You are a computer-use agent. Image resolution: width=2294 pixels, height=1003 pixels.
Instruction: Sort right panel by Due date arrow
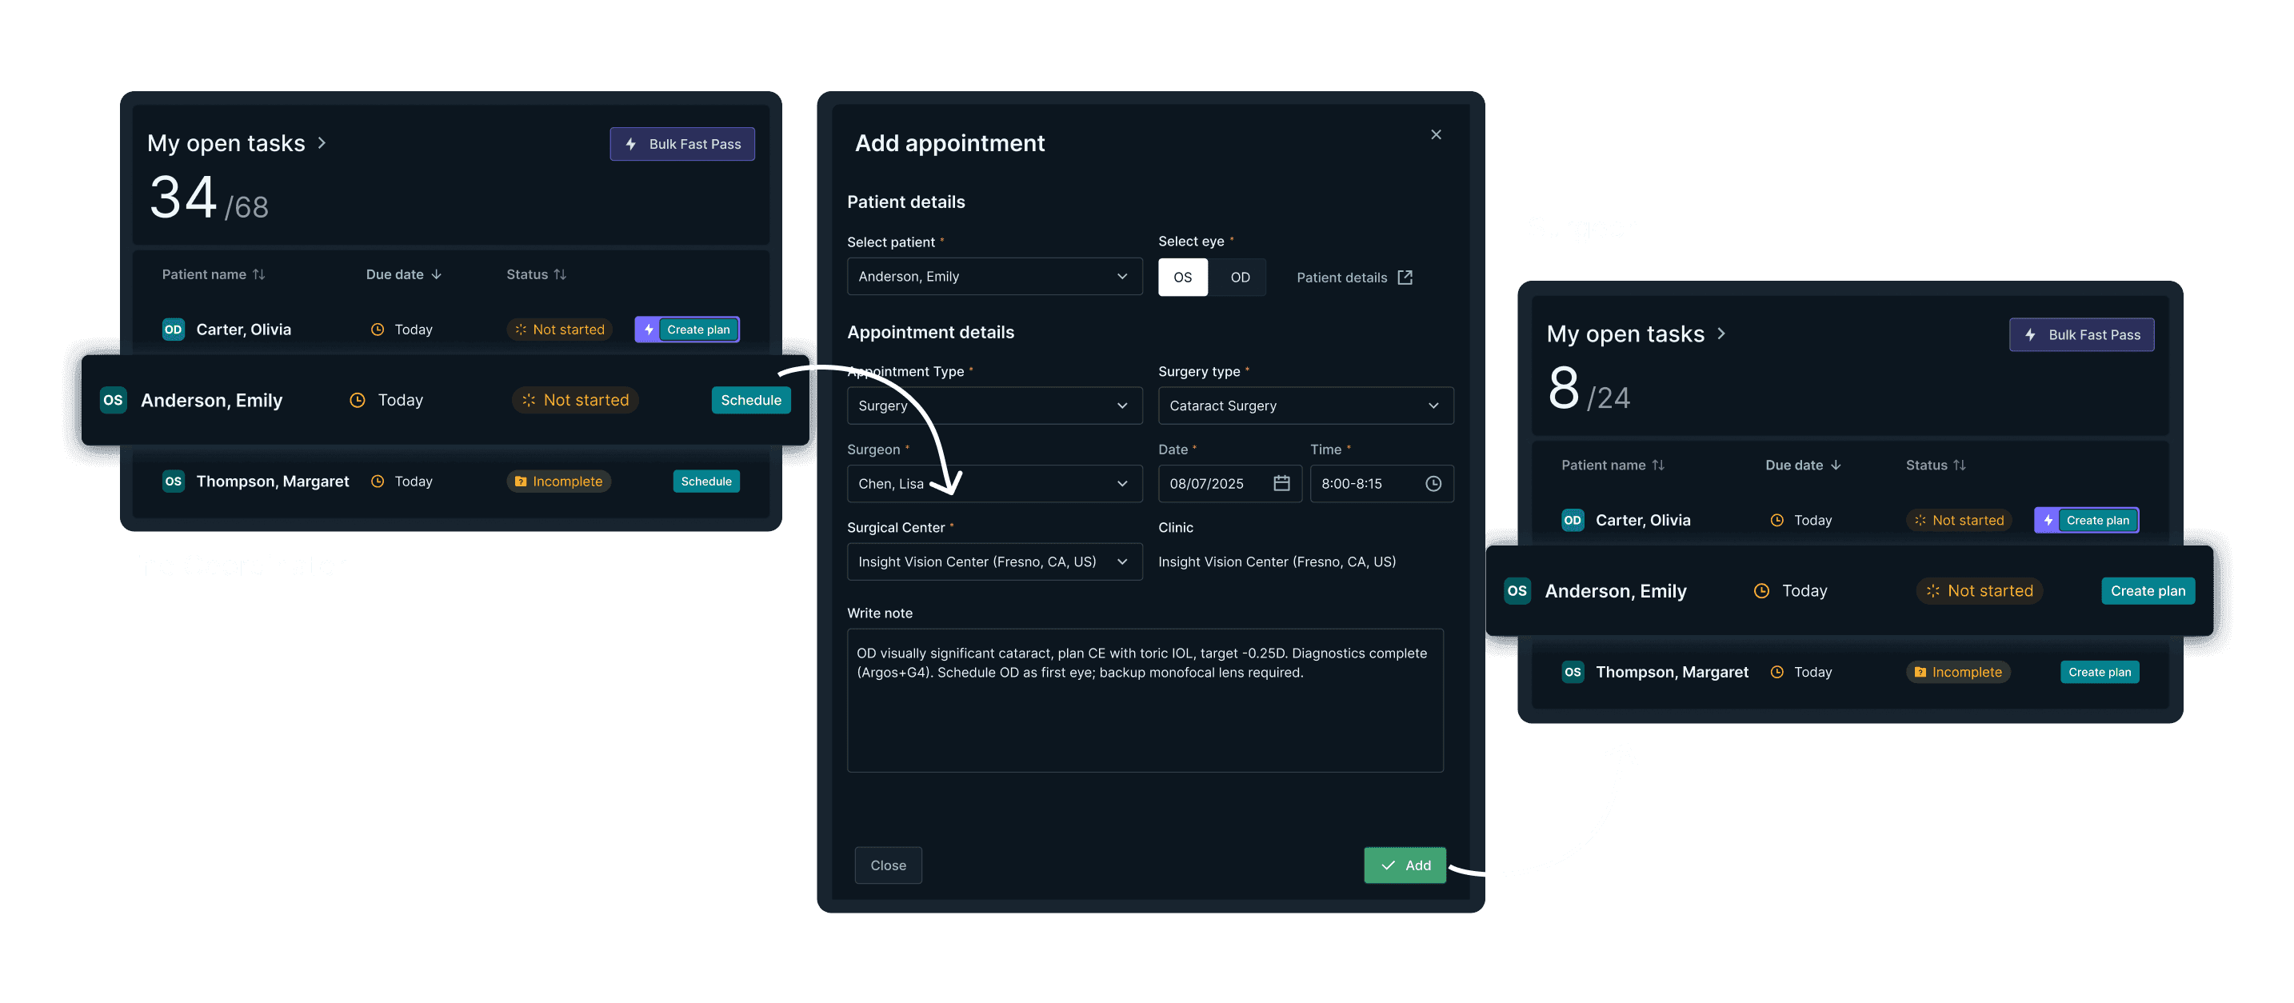point(1836,465)
